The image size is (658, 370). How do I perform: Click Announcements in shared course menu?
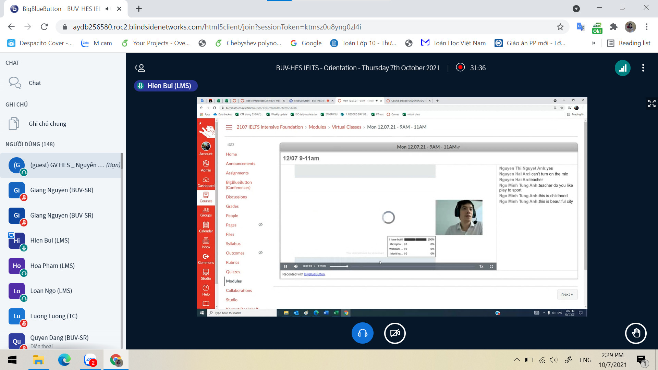[x=240, y=164]
